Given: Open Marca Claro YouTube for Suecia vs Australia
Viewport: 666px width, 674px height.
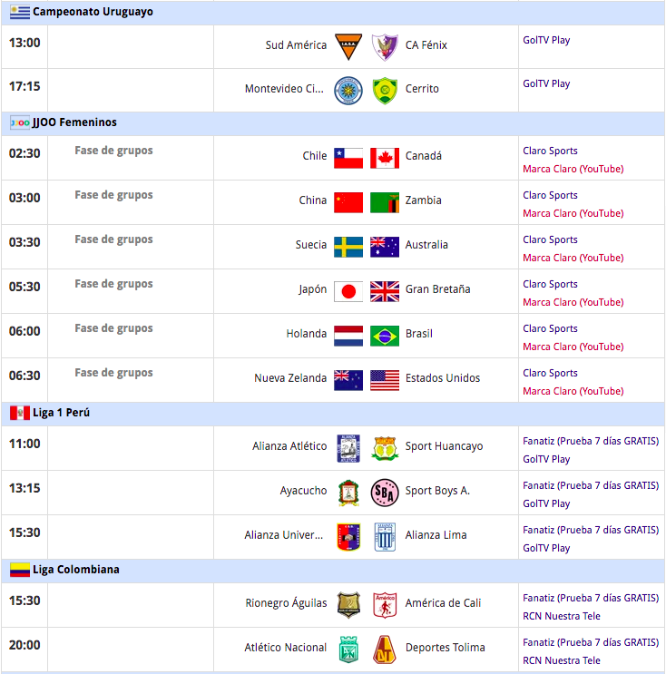Looking at the screenshot, I should coord(573,258).
